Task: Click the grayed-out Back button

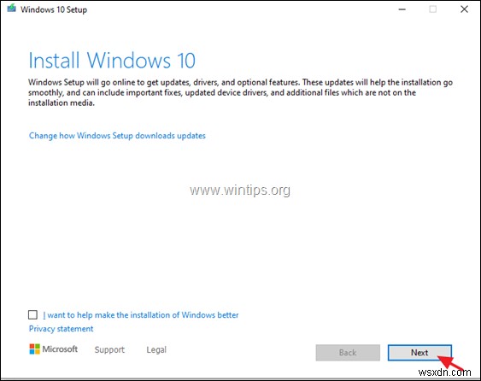Action: pos(348,353)
